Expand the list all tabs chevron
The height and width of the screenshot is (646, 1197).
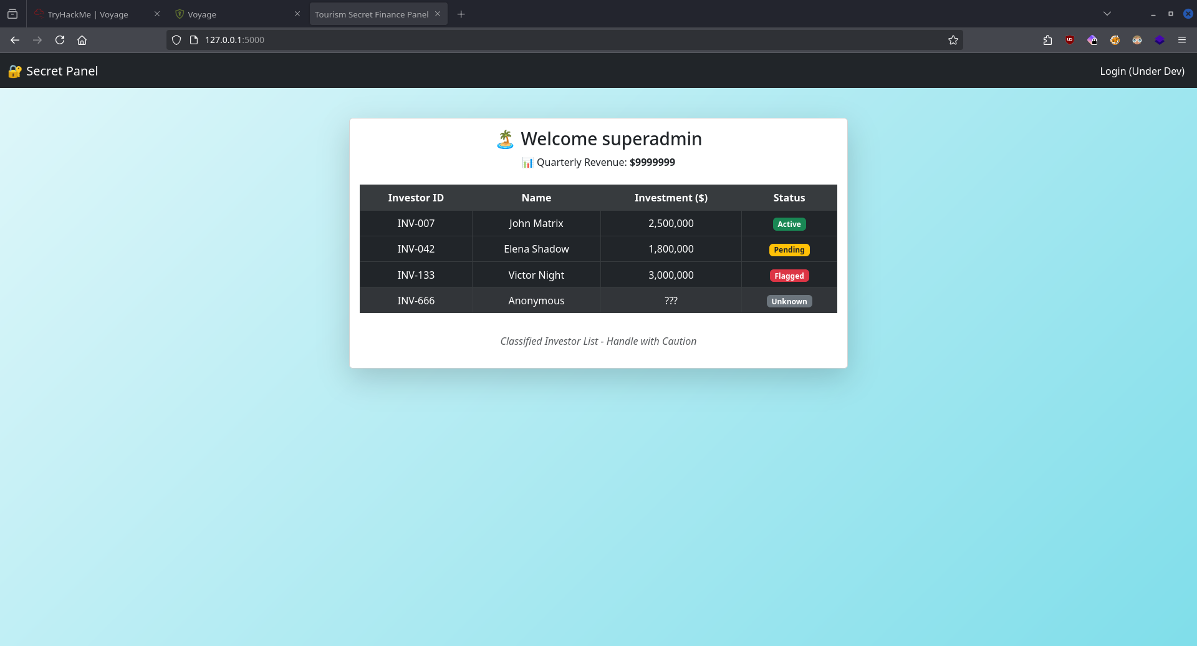pos(1107,14)
